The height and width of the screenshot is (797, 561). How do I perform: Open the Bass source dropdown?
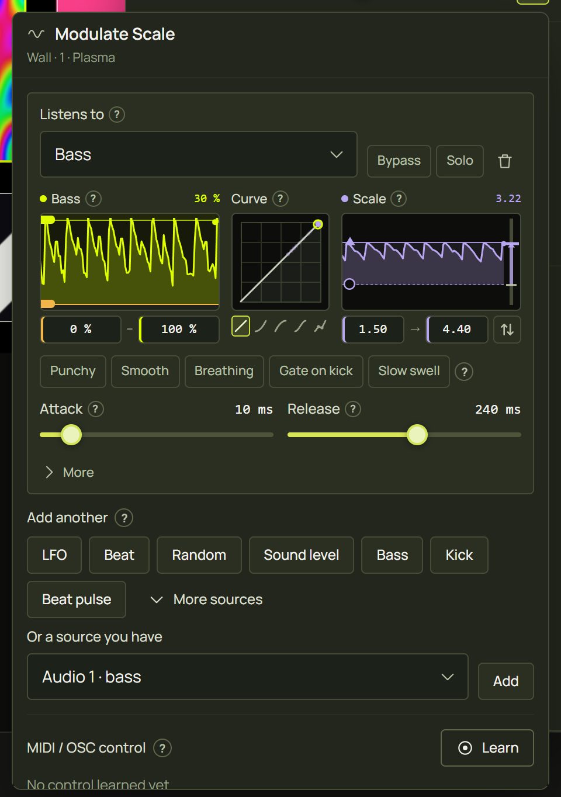point(199,154)
